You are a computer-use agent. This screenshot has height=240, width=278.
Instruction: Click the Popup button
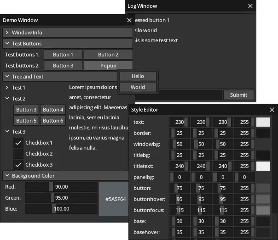coord(108,66)
